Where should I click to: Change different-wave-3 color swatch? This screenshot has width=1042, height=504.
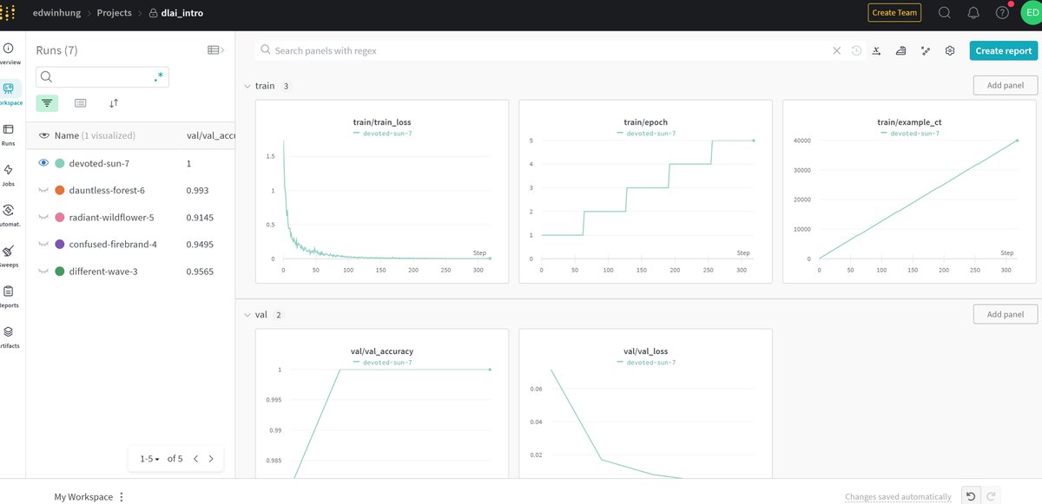coord(60,272)
